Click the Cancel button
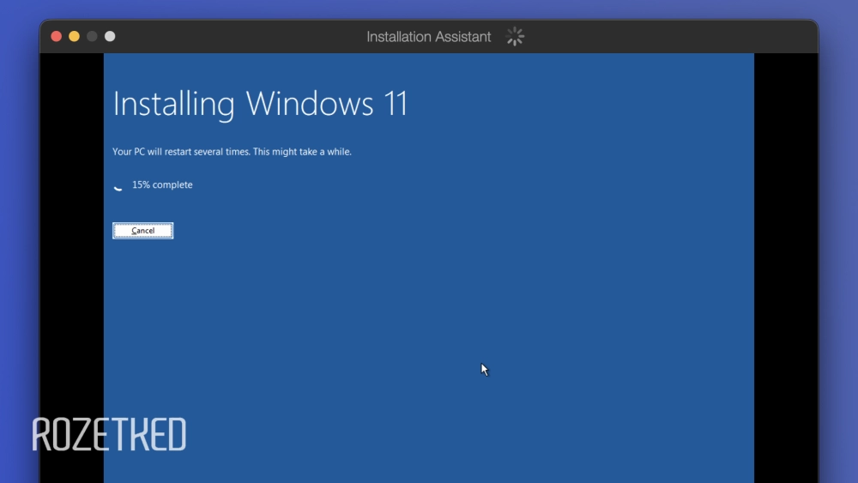 point(142,231)
